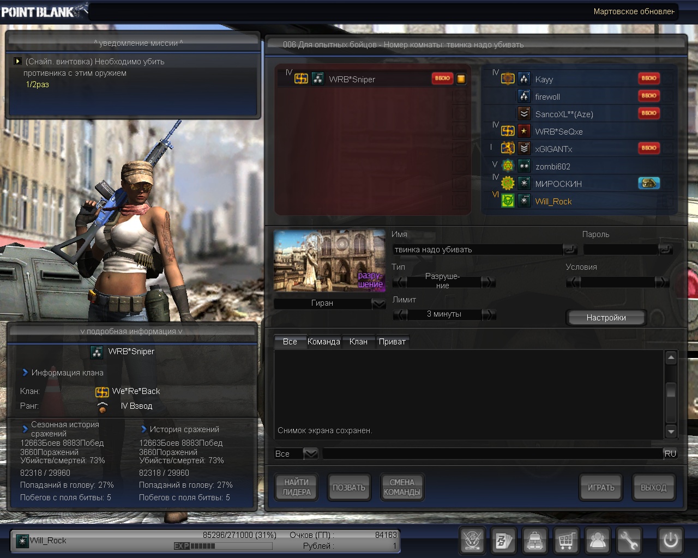Open the wrench options icon
The width and height of the screenshot is (698, 558).
pyautogui.click(x=629, y=541)
